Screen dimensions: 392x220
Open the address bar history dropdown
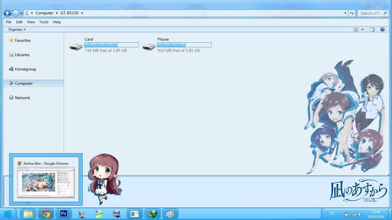[345, 13]
